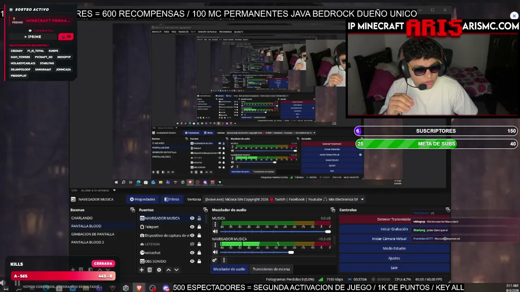Hide Dispositivo de captura de video source

click(x=192, y=235)
